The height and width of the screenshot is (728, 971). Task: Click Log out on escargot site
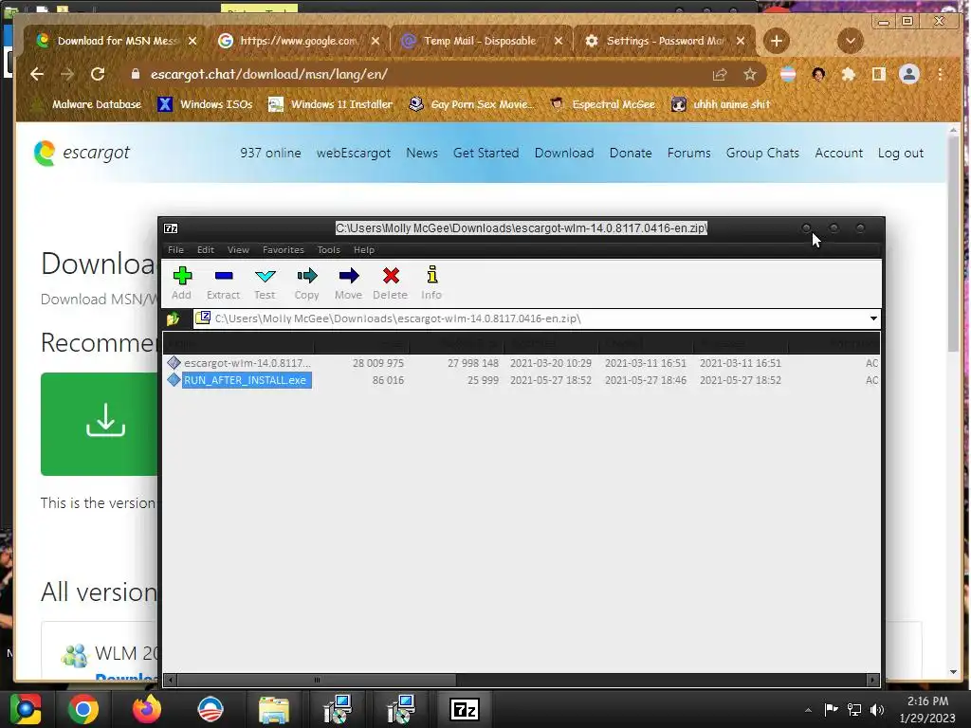pyautogui.click(x=901, y=153)
